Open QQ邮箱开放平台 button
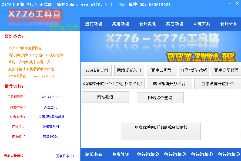The image size is (241, 161). (113, 84)
